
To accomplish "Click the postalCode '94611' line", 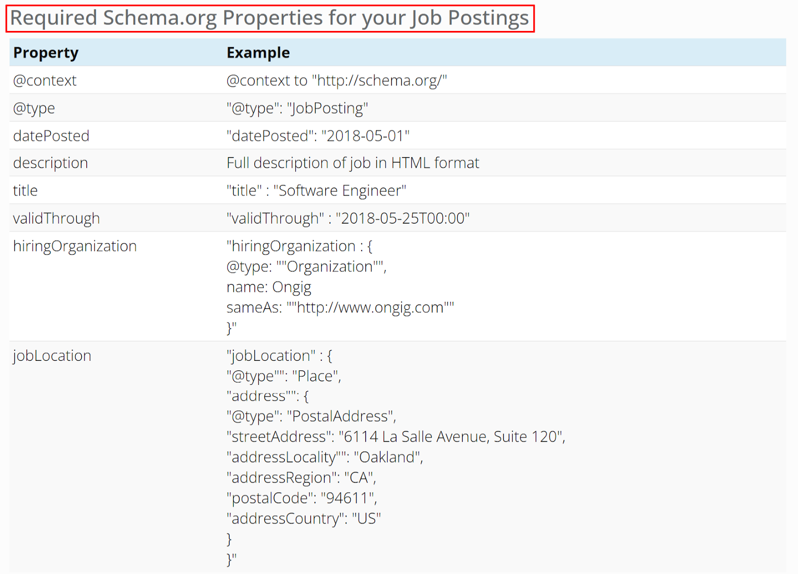I will click(x=302, y=498).
